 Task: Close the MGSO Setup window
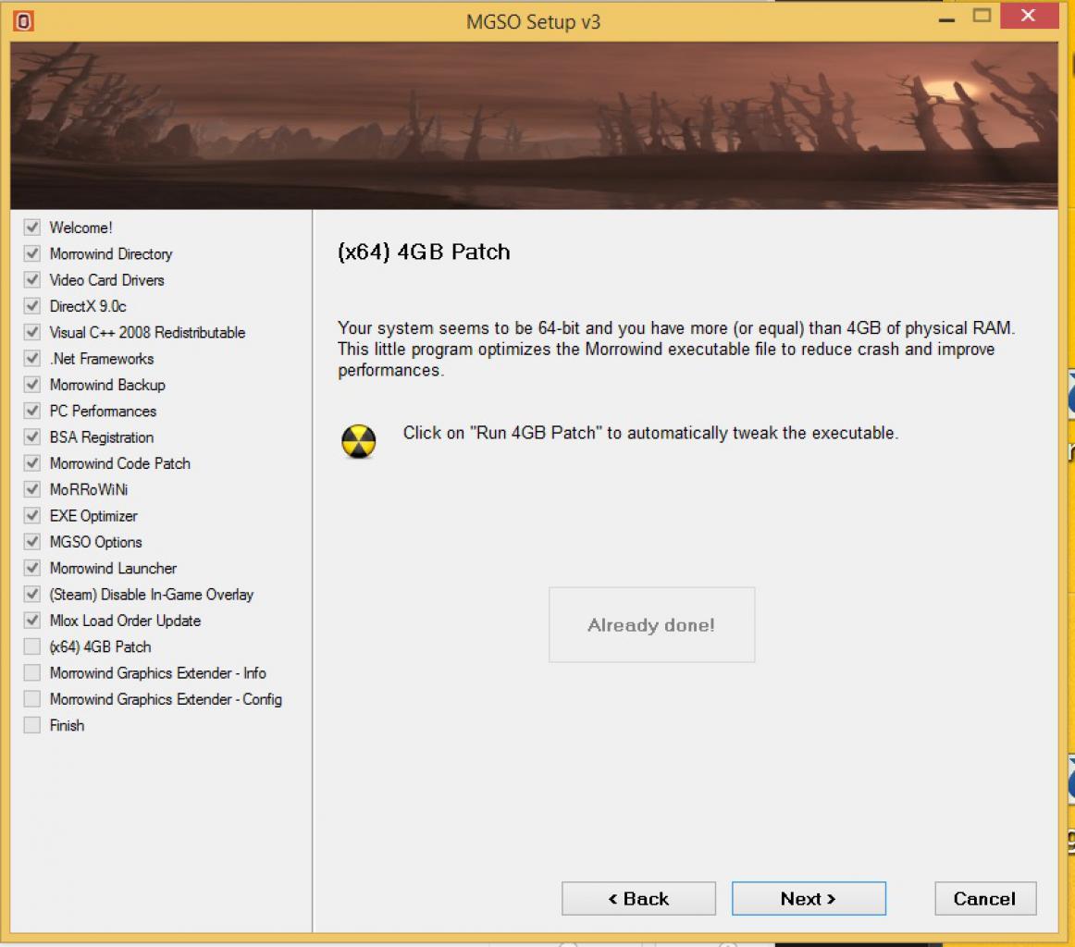click(1029, 16)
